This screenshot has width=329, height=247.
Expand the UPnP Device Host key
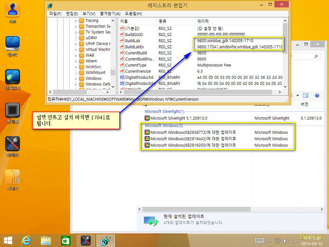(76, 44)
